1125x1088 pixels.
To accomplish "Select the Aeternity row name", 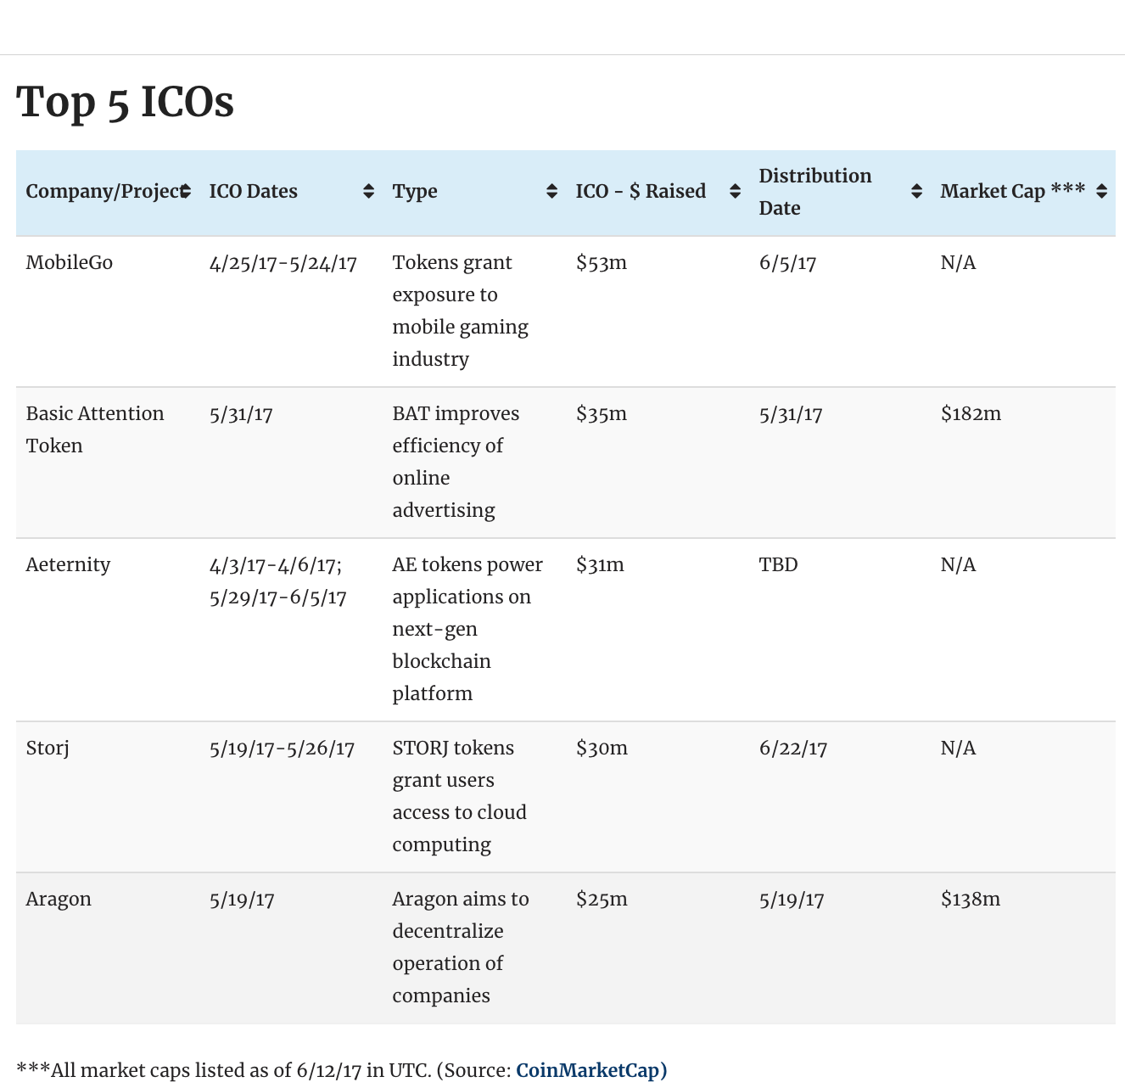I will [x=68, y=565].
